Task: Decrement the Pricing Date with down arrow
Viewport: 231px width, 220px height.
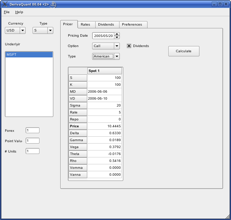Action: 117,37
